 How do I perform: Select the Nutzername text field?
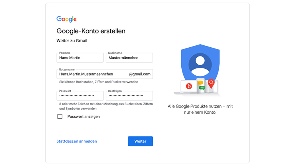pyautogui.click(x=92, y=74)
